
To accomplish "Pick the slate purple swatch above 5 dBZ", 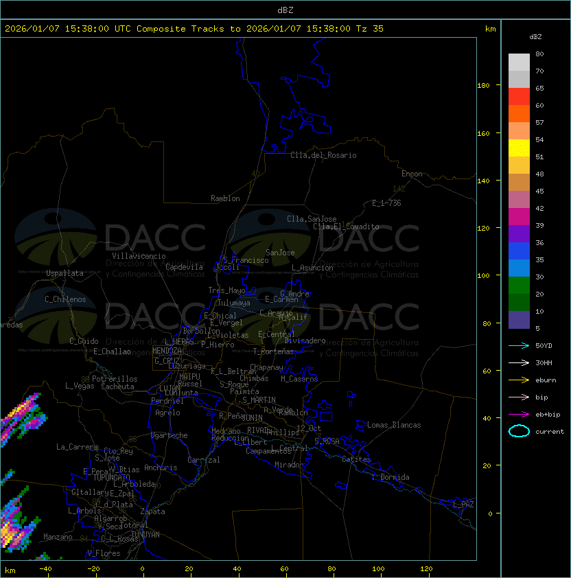I will [x=519, y=320].
